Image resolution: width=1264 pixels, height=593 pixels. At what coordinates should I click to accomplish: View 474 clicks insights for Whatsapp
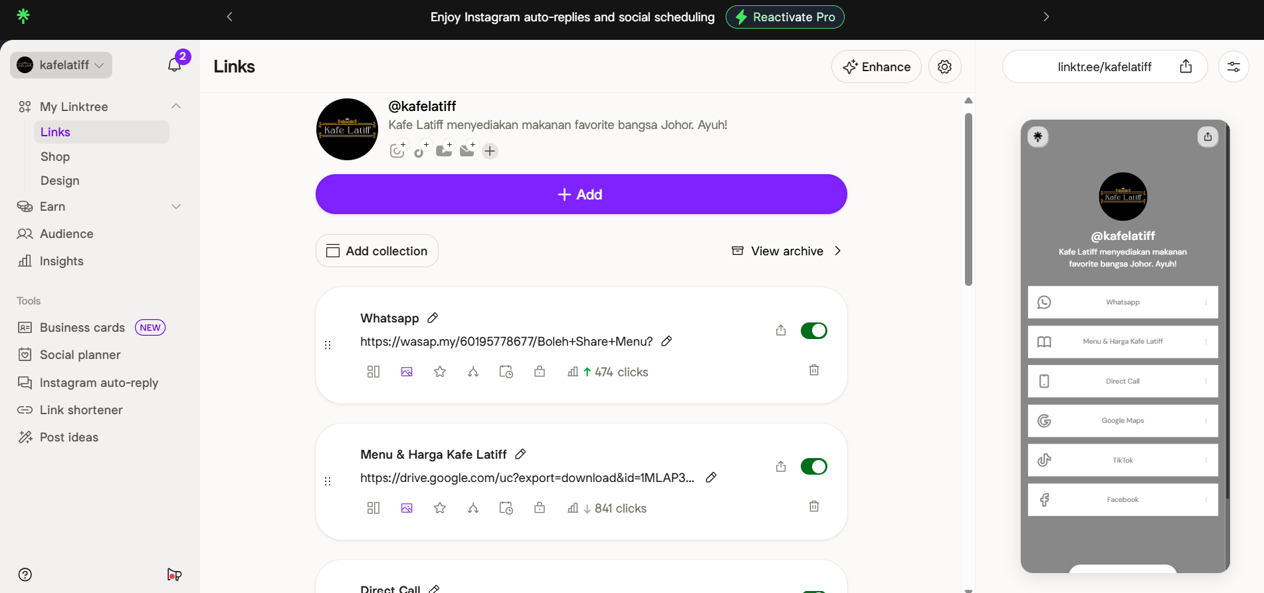608,372
